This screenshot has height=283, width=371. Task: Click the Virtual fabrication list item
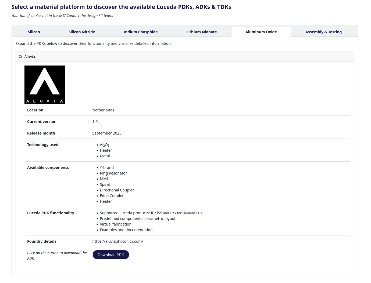tap(116, 224)
